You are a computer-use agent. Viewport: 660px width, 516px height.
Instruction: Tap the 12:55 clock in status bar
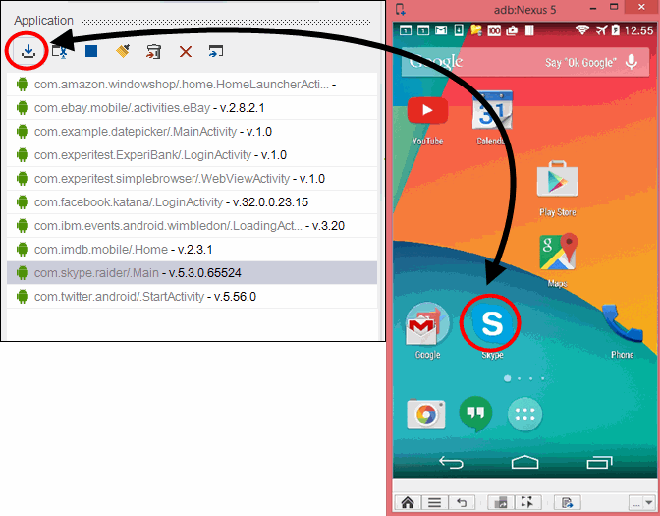(x=638, y=30)
